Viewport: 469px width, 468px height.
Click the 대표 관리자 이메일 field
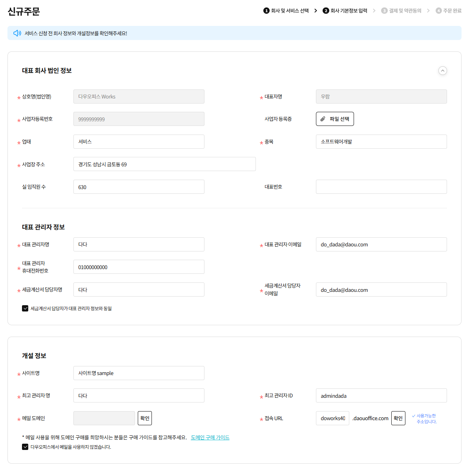pos(381,244)
